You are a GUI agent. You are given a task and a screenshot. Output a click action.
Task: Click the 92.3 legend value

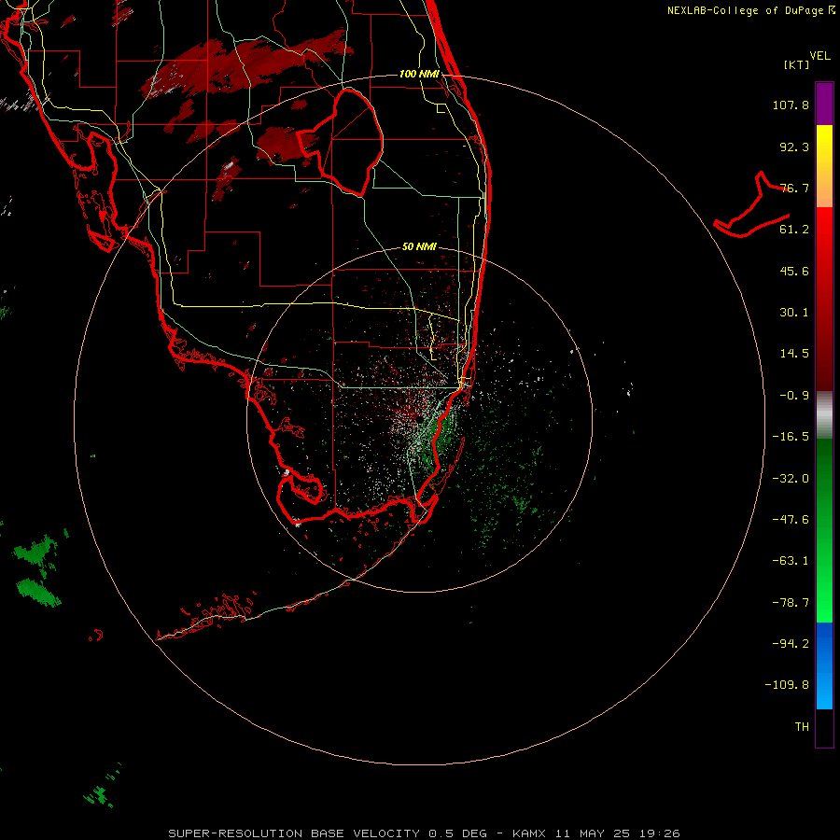(x=794, y=147)
